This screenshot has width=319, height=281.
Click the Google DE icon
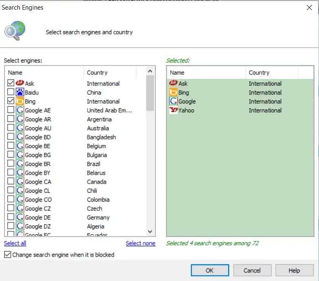click(x=20, y=217)
